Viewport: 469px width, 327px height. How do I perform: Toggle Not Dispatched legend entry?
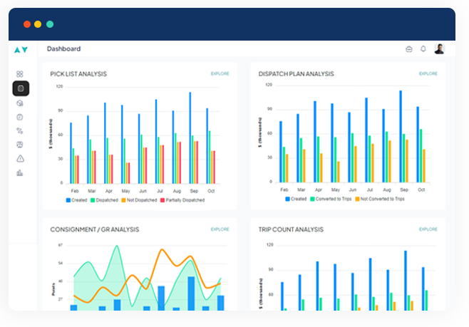click(139, 200)
